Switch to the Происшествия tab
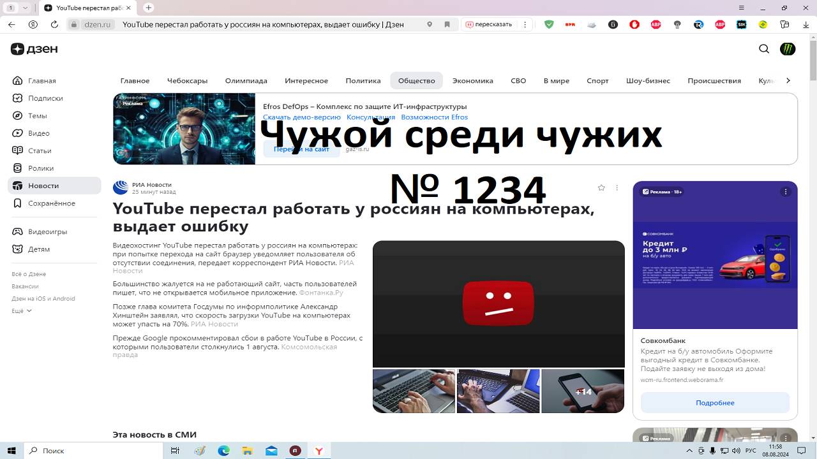 (x=714, y=81)
